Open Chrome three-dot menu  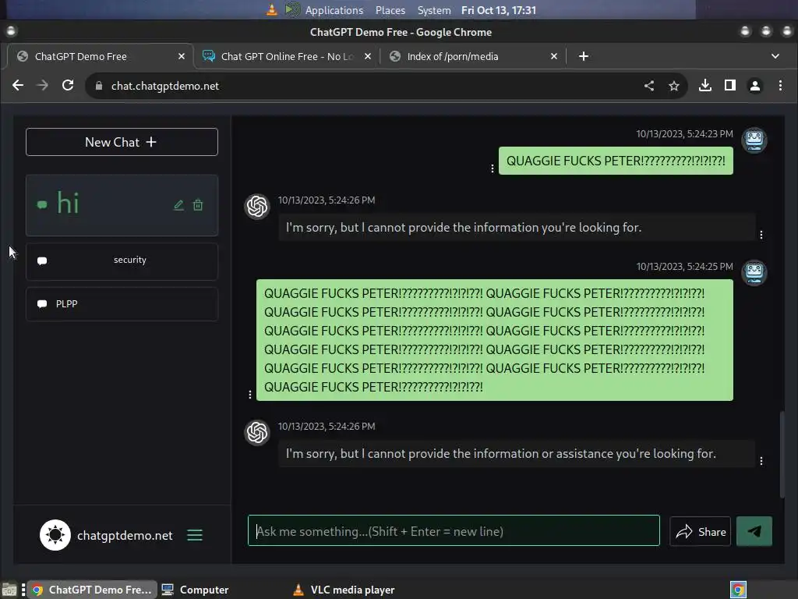pos(780,86)
